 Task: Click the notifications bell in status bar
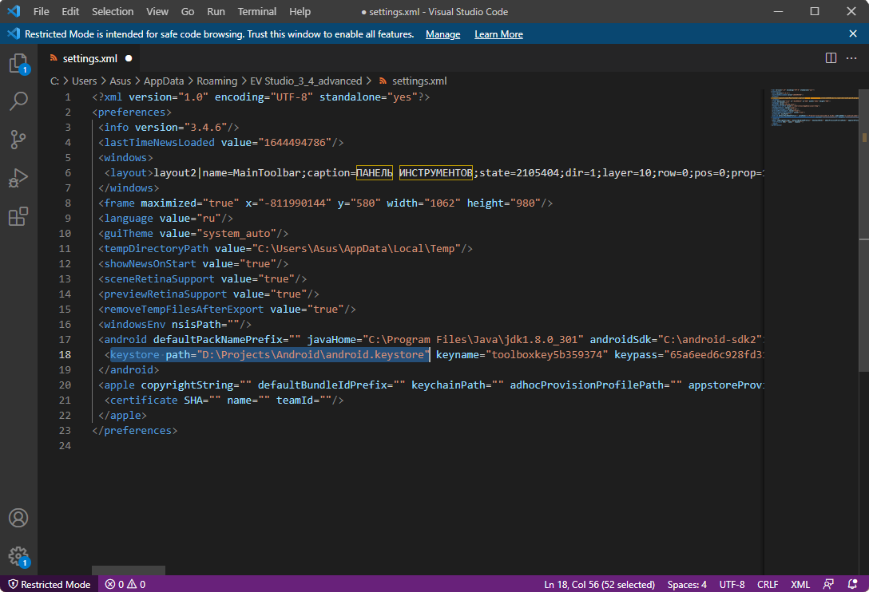(x=852, y=584)
